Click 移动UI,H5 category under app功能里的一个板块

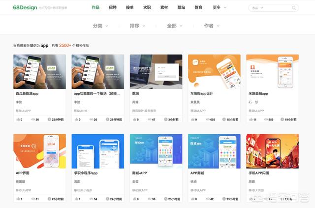coord(81,111)
